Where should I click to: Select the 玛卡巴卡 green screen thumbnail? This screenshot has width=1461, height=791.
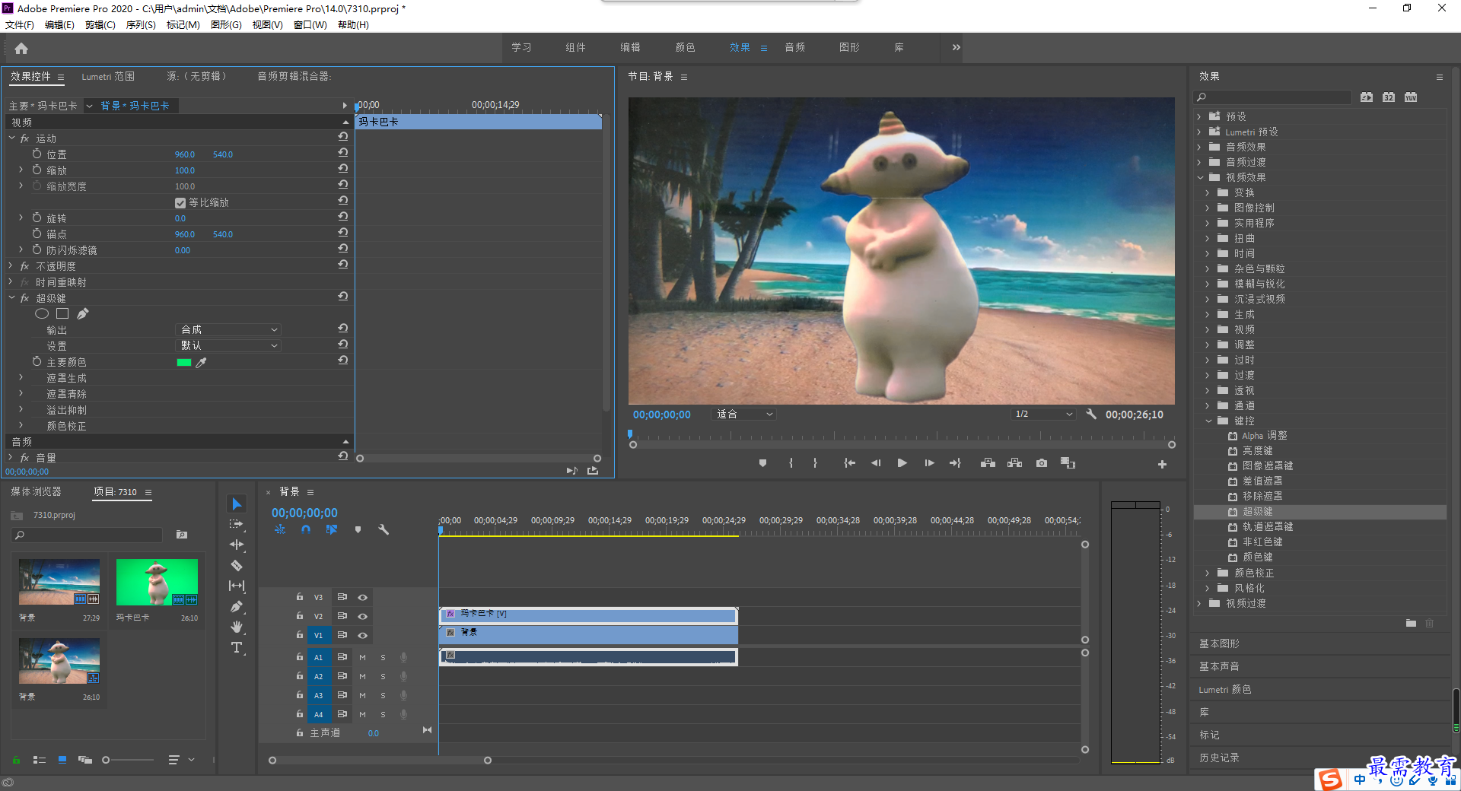coord(157,582)
